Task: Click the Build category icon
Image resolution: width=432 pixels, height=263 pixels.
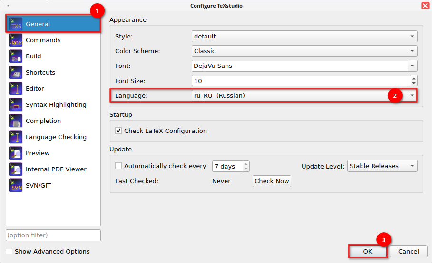Action: coord(16,56)
